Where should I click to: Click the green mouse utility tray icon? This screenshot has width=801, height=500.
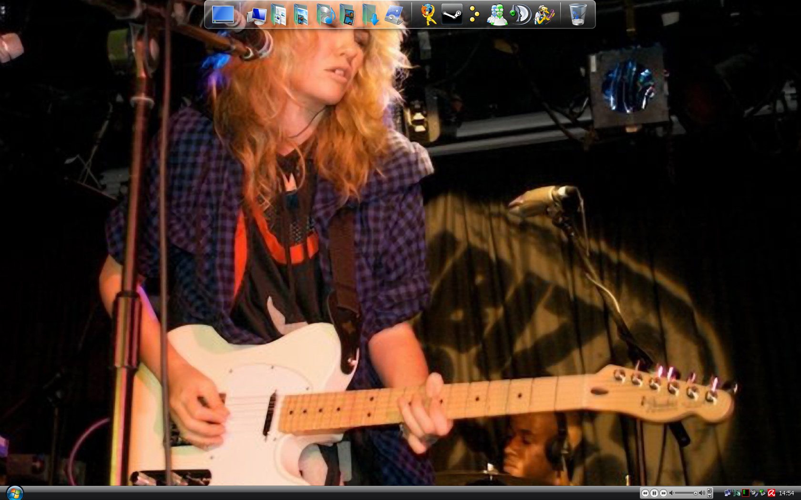pyautogui.click(x=737, y=493)
